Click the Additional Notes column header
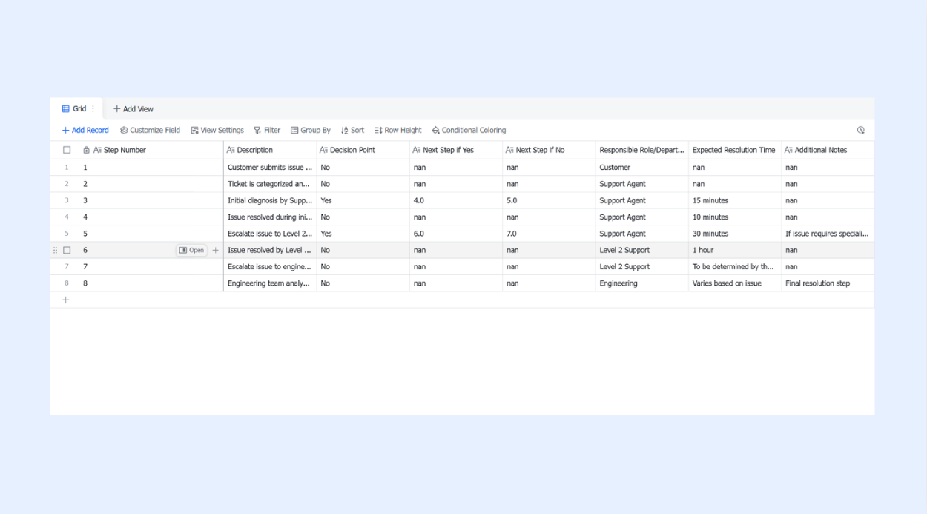 (x=828, y=150)
